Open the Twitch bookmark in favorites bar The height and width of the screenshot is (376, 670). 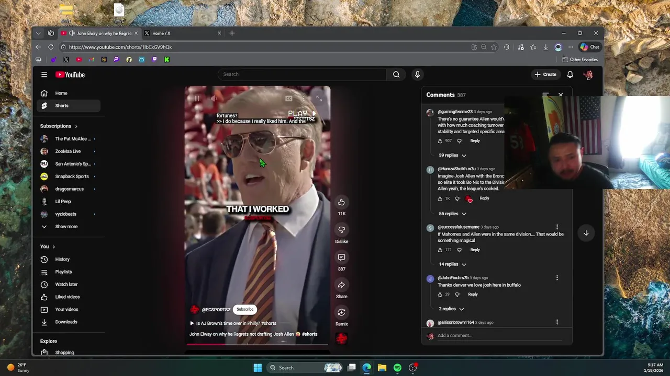pos(154,60)
